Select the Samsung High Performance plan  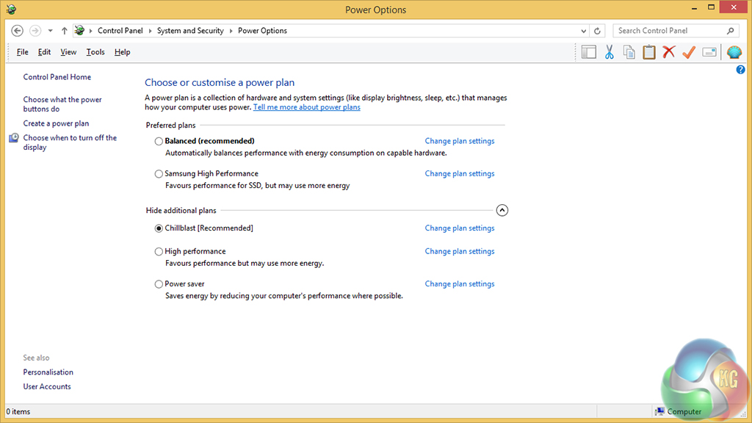pyautogui.click(x=159, y=174)
